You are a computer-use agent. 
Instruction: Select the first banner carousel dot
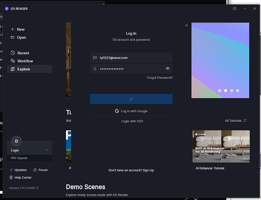(219, 90)
